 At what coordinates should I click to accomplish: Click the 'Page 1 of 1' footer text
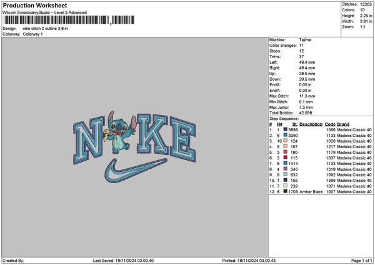click(362, 261)
